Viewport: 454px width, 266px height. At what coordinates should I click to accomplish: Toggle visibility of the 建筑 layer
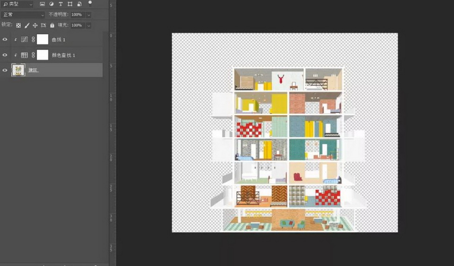(x=5, y=70)
